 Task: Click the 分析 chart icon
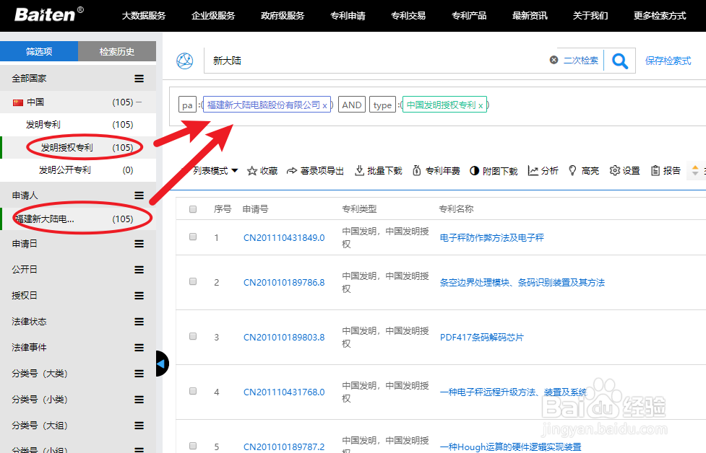tap(533, 171)
